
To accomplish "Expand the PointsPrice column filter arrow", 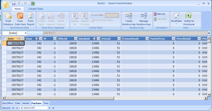I will [173, 39].
